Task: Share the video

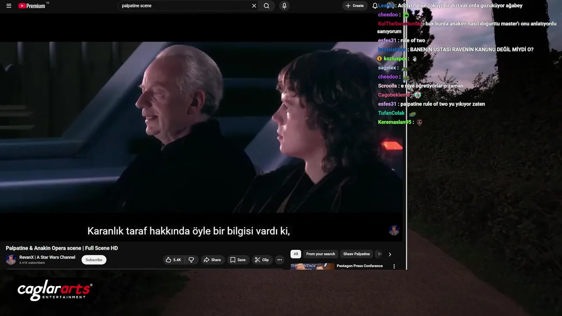Action: (212, 260)
